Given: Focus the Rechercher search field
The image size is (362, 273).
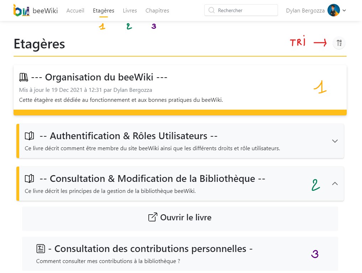Looking at the screenshot, I should (246, 11).
